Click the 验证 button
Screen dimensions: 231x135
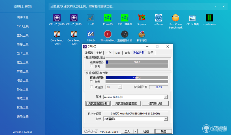click(x=146, y=131)
